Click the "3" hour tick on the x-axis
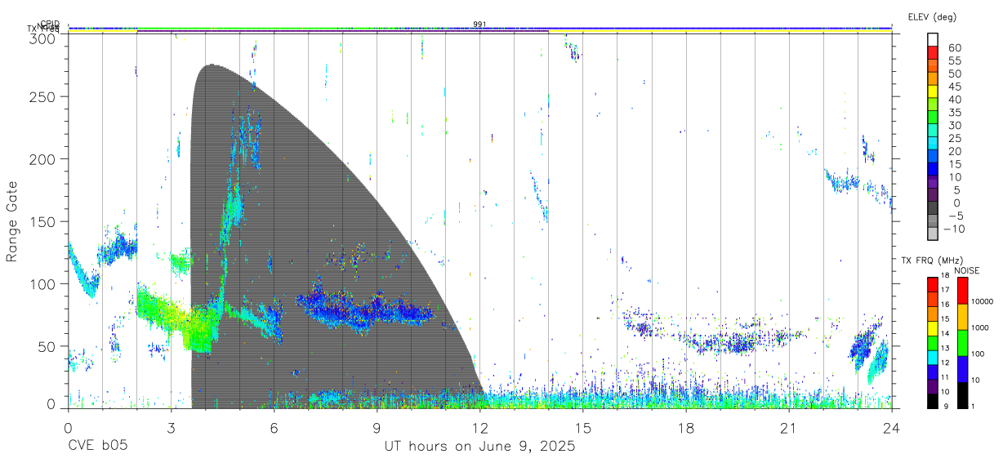Viewport: 1003px width, 463px height. pyautogui.click(x=172, y=428)
